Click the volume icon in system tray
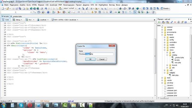 tap(177, 105)
